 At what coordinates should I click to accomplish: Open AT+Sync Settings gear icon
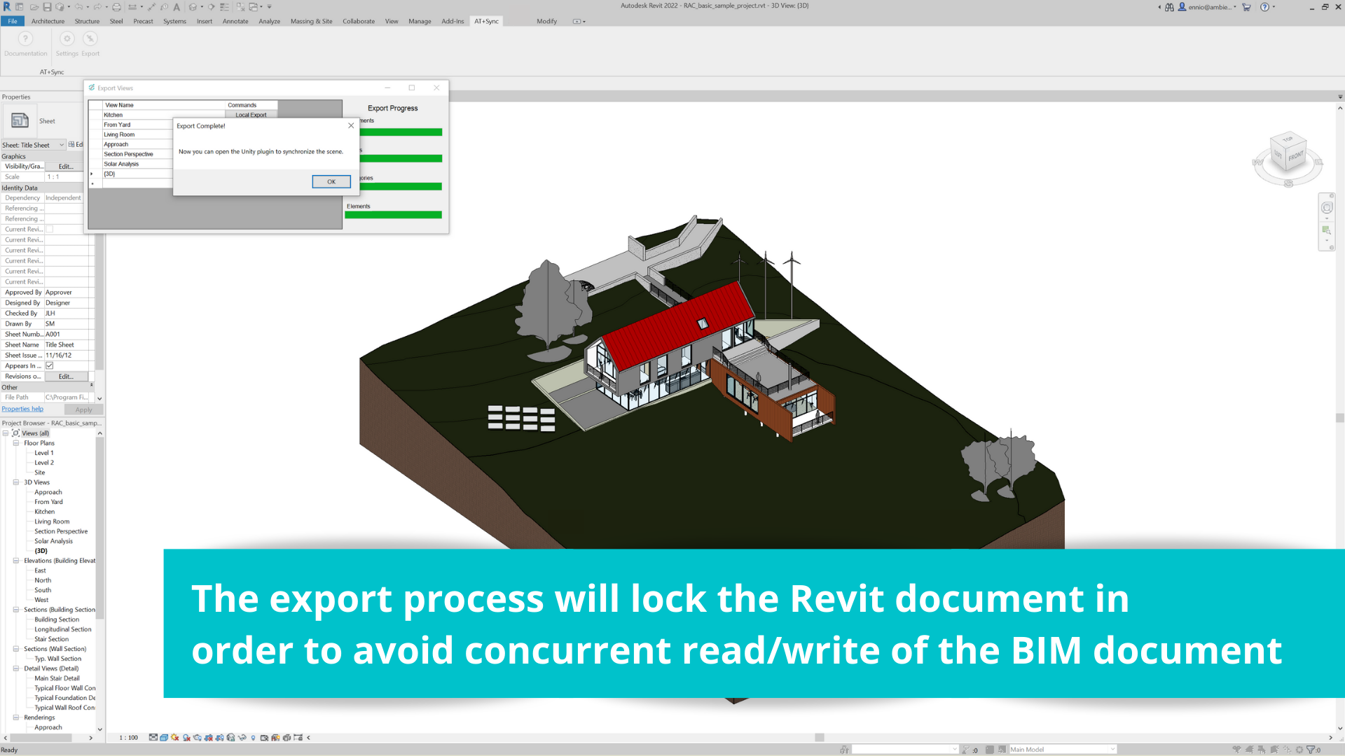tap(67, 39)
